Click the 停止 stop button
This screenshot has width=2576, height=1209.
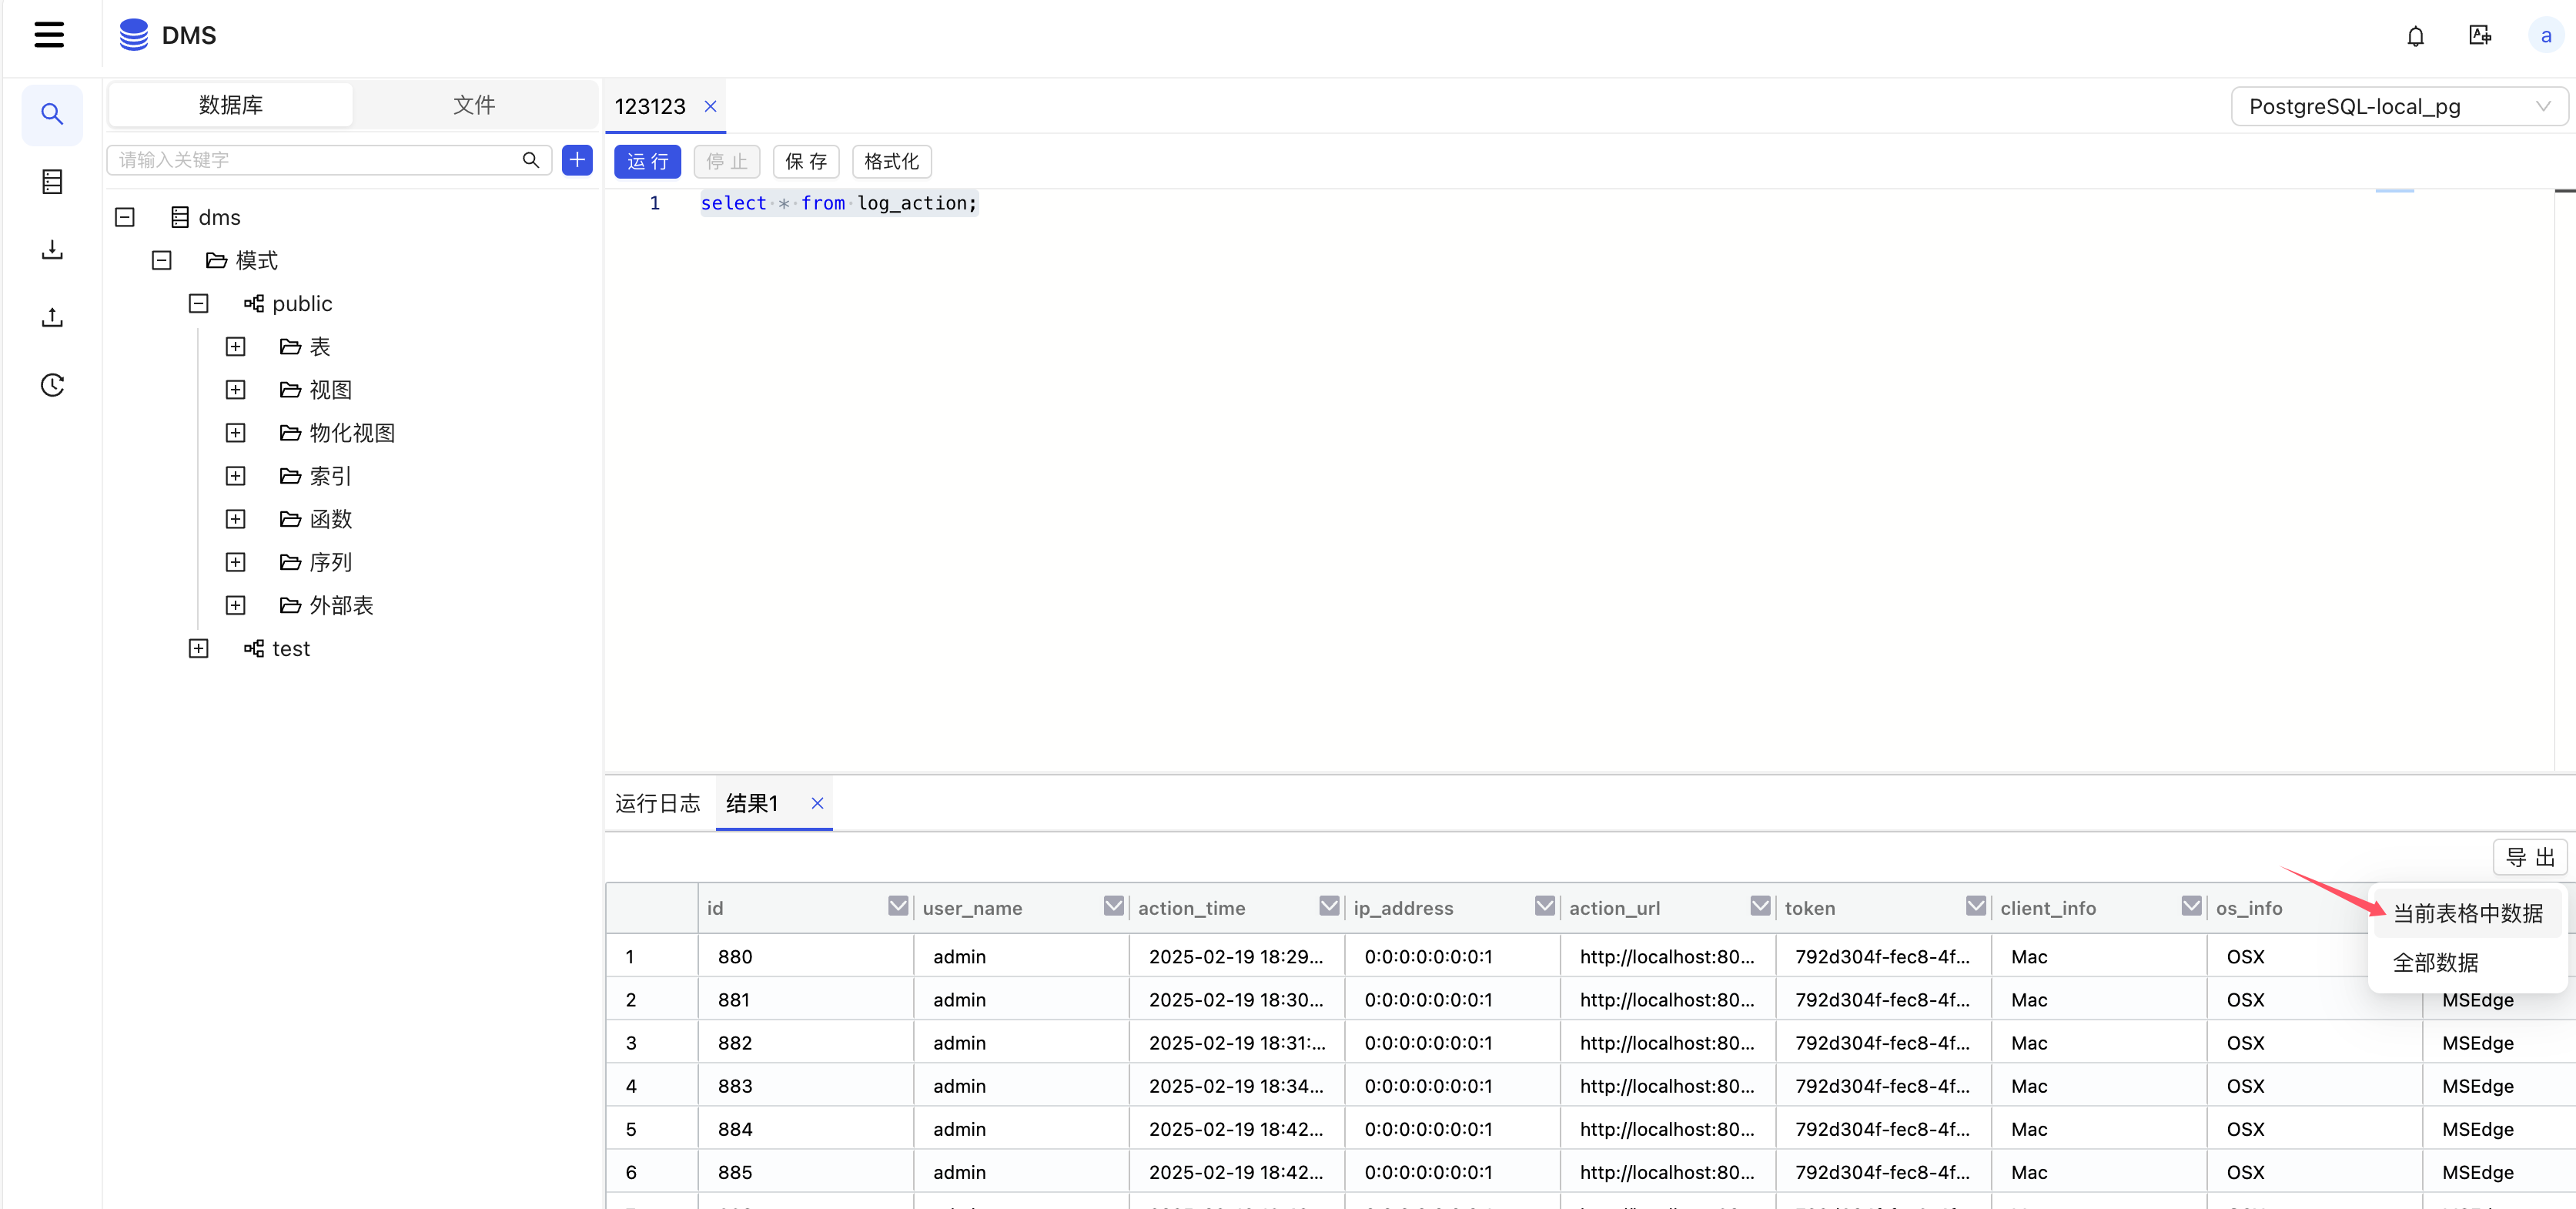727,161
